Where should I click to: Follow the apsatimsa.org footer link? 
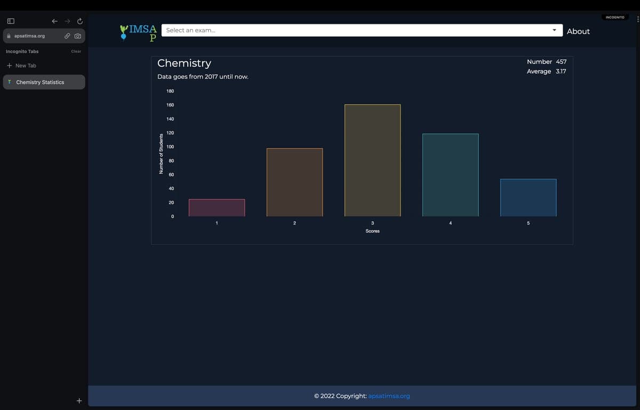point(389,396)
